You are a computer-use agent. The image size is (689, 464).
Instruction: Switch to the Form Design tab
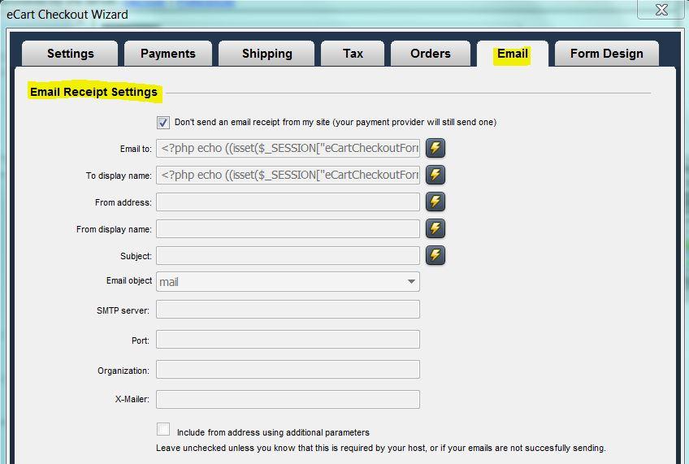[606, 54]
